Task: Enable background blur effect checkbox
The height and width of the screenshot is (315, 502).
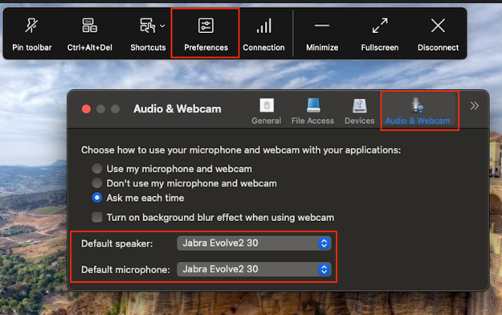Action: [97, 217]
